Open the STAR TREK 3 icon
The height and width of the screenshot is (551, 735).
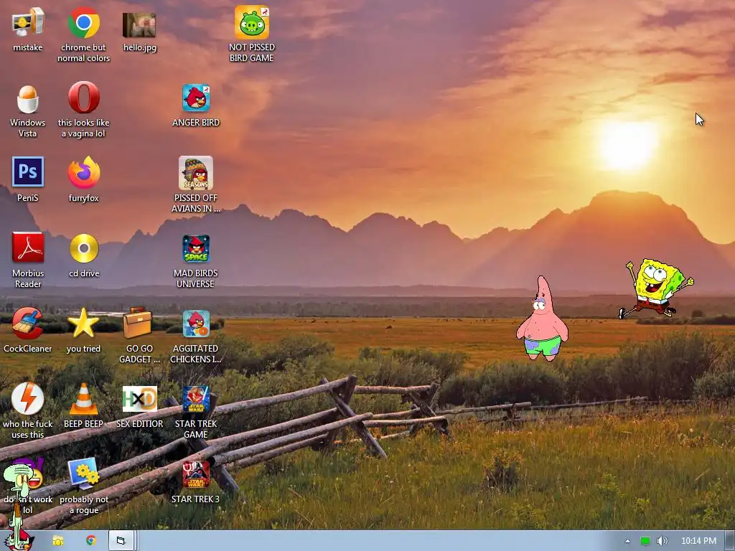pos(196,475)
